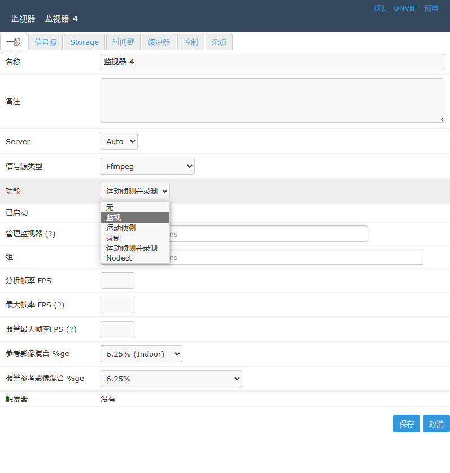
Task: Click the 名称 text field
Action: tap(272, 62)
